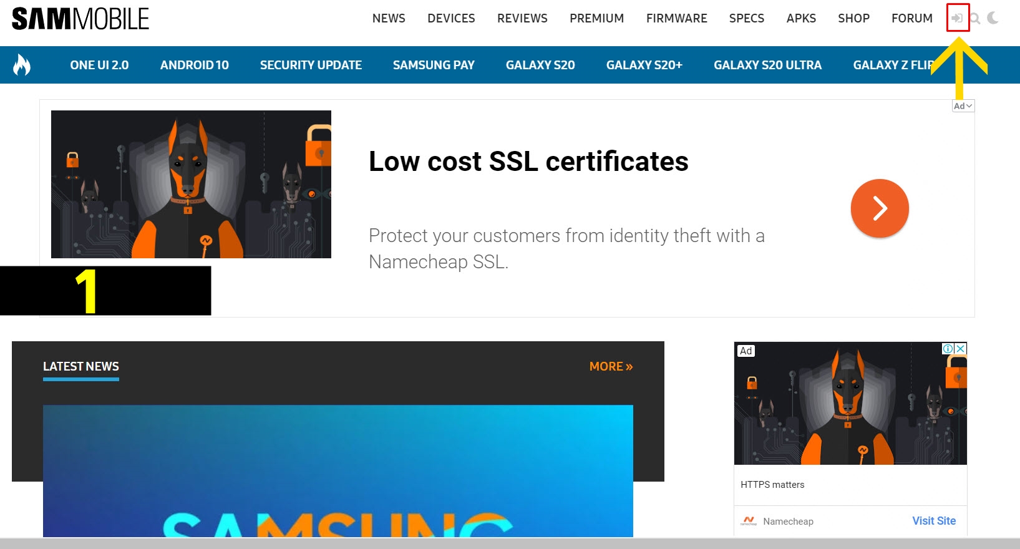Click the sidebar ad doberman image
This screenshot has width=1020, height=549.
pos(850,403)
